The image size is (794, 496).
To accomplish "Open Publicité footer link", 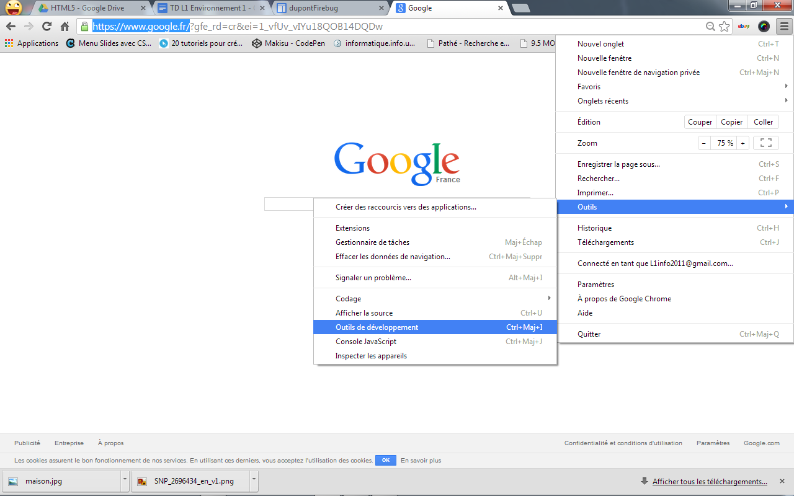I will pos(27,443).
